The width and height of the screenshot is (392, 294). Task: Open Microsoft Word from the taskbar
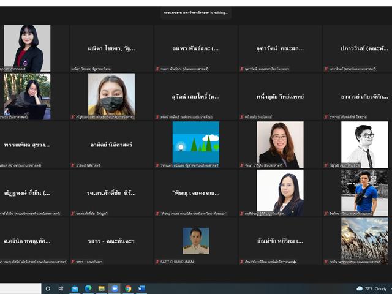pos(141,288)
